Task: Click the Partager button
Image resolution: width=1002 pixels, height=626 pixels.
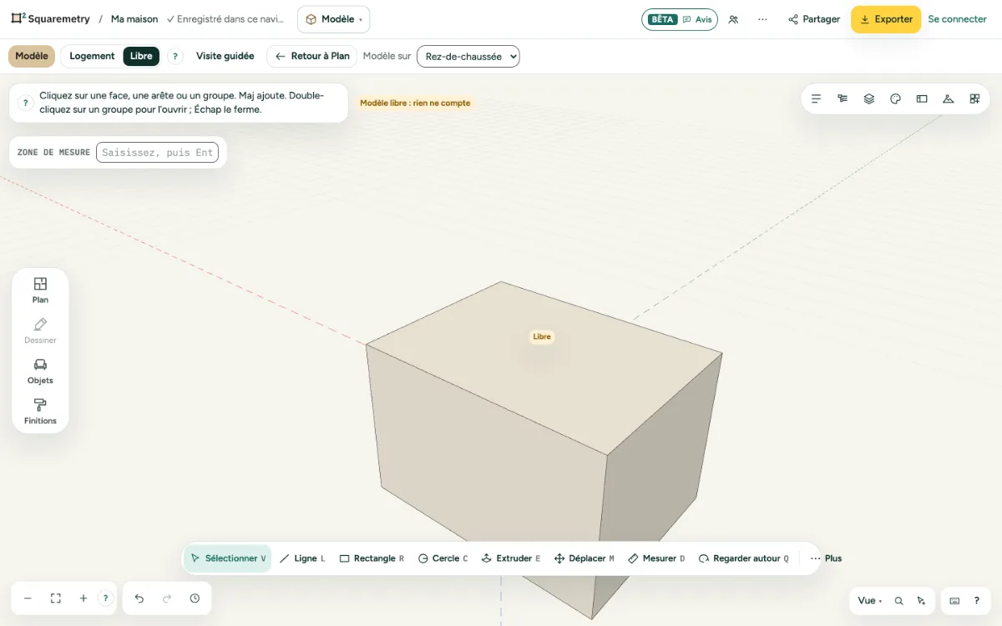Action: [814, 19]
